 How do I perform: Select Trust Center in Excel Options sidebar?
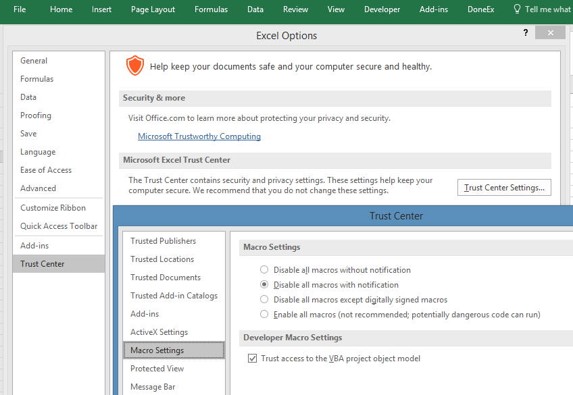coord(59,263)
